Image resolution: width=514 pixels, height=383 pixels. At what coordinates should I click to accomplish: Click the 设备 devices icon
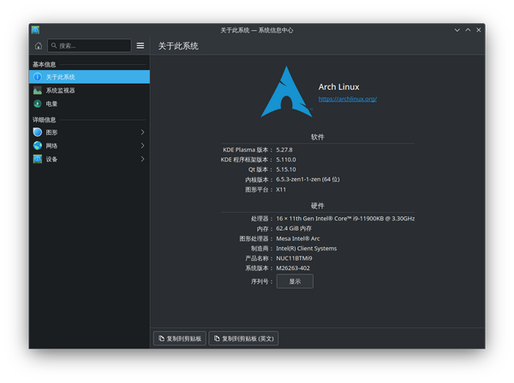click(x=38, y=159)
